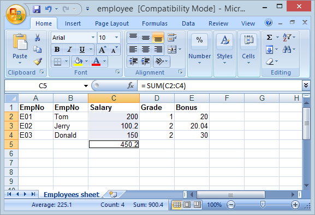Decrease the cell indent
315x215 pixels.
pos(133,62)
